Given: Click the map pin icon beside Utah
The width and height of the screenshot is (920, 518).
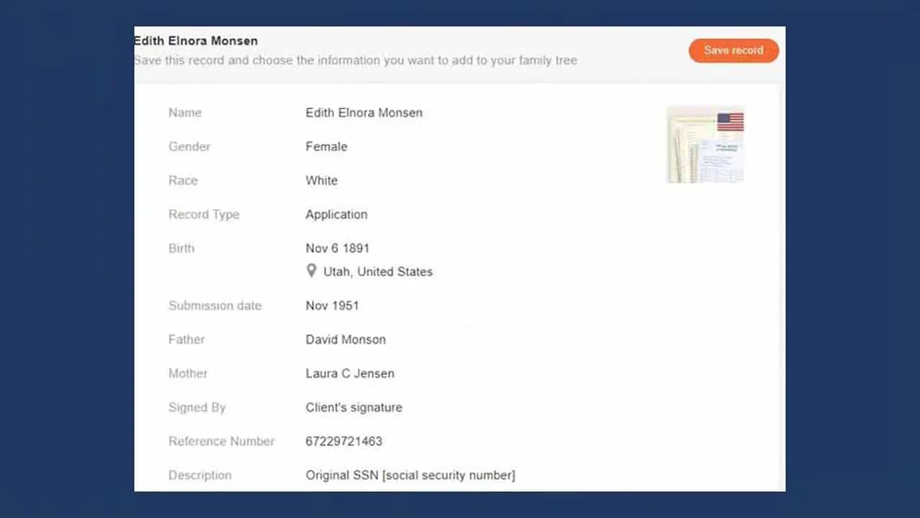Looking at the screenshot, I should coord(311,271).
